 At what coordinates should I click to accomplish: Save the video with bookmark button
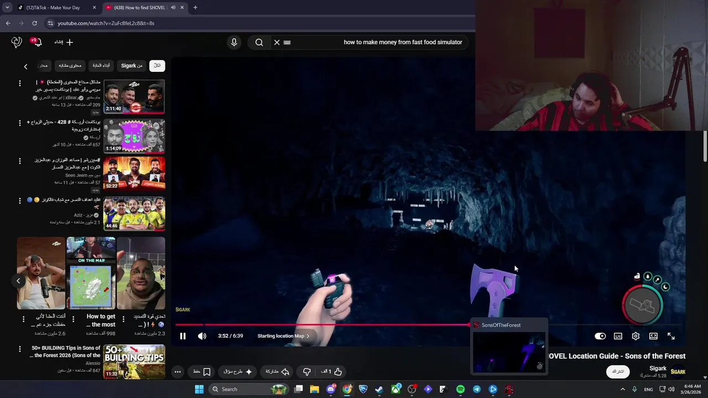tap(202, 371)
